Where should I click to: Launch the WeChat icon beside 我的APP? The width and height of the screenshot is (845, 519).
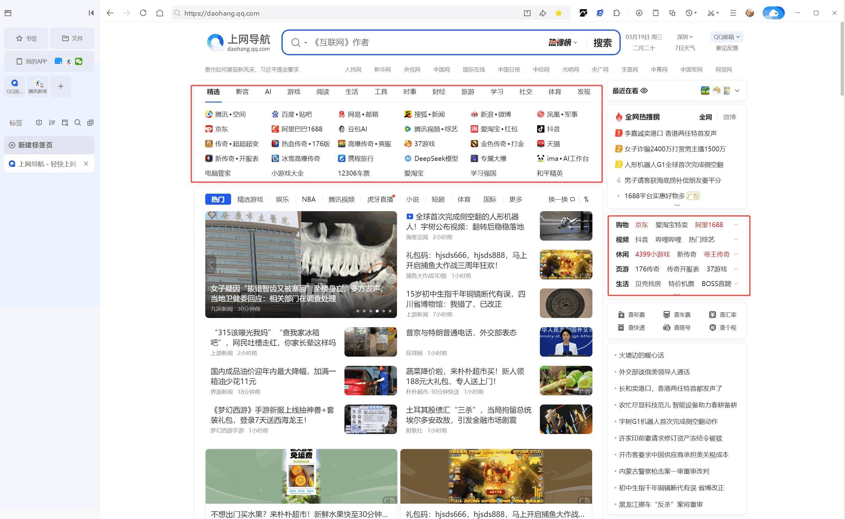(79, 61)
